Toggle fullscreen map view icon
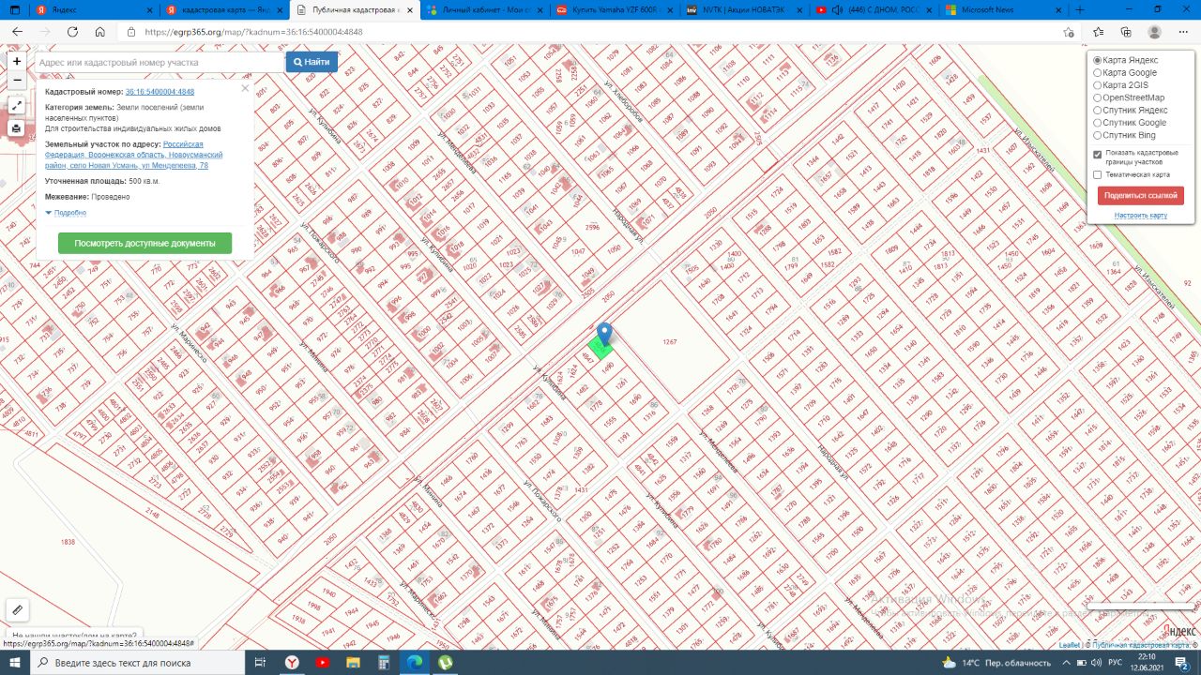This screenshot has width=1201, height=675. pyautogui.click(x=17, y=105)
